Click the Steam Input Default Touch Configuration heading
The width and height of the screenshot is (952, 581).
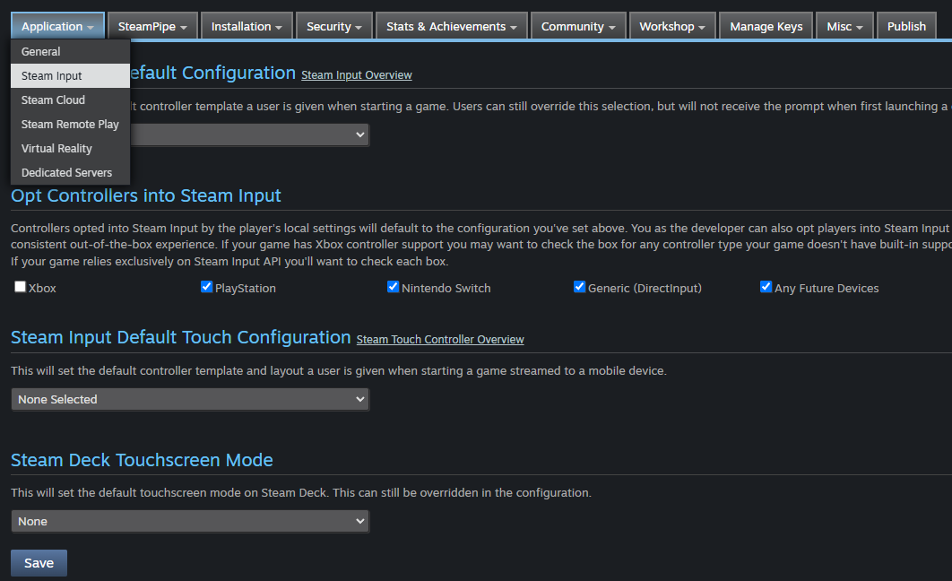coord(181,337)
